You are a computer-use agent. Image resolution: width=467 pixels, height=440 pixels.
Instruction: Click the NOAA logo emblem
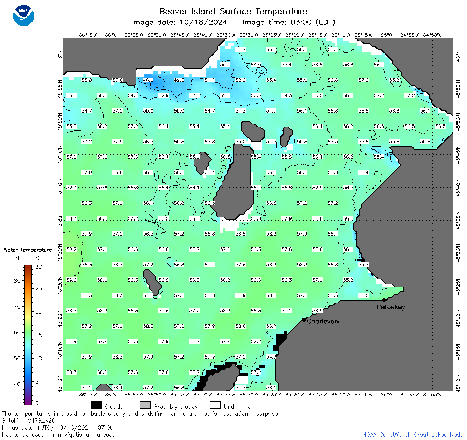point(23,15)
